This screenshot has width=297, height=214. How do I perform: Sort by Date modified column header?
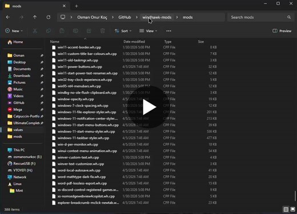(x=134, y=42)
